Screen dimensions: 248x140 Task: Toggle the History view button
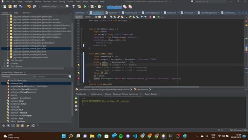88,17
